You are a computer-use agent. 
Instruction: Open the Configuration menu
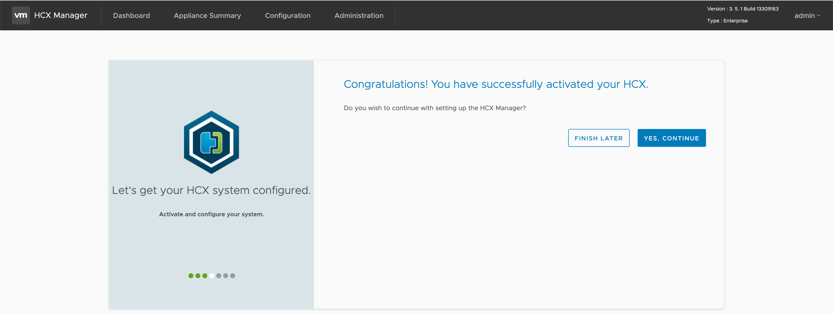287,15
